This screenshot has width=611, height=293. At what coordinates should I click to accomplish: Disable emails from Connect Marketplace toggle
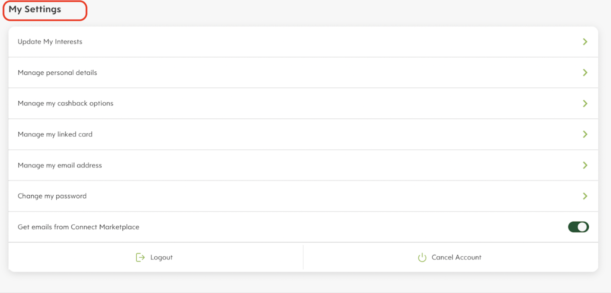click(578, 227)
